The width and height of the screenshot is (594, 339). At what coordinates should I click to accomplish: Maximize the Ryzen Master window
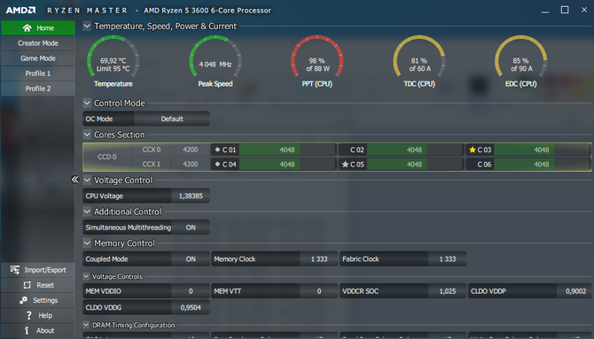tap(565, 10)
